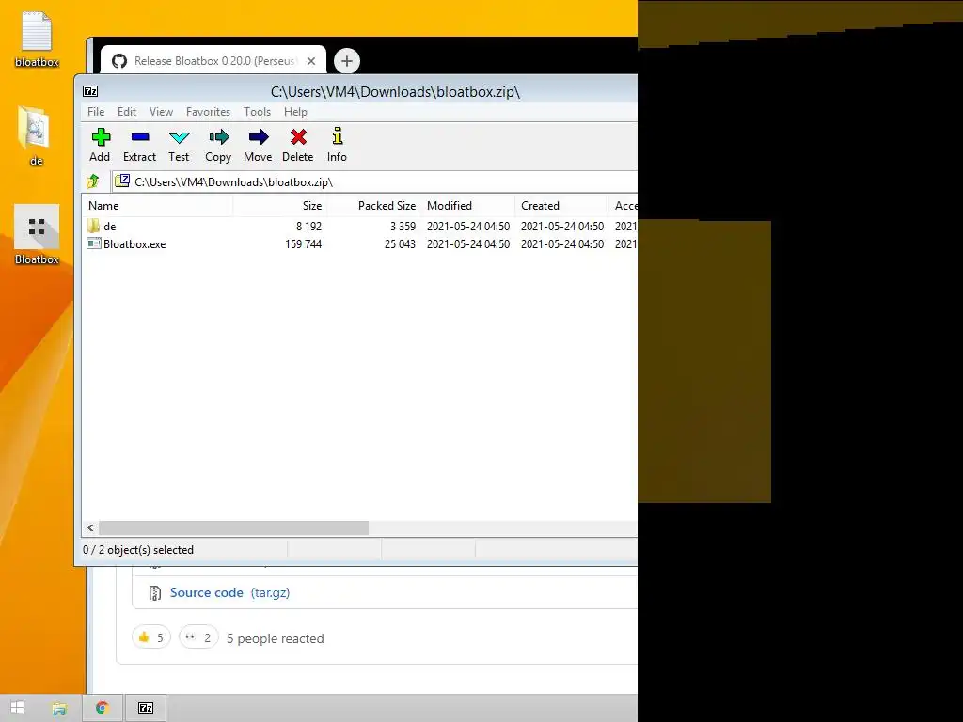Open a new browser tab
Image resolution: width=963 pixels, height=722 pixels.
tap(347, 61)
